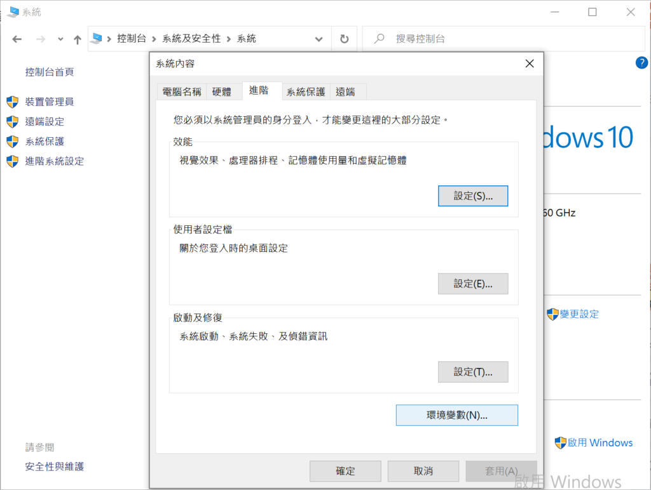Click the 套用(A) button
Screen dimensions: 651x490
[x=502, y=471]
